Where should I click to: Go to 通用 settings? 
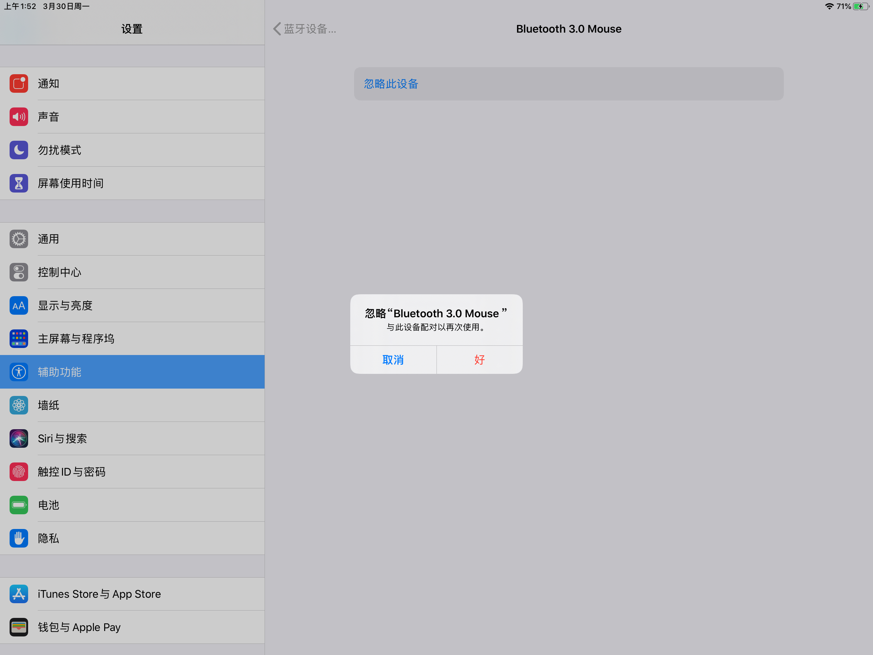[132, 239]
